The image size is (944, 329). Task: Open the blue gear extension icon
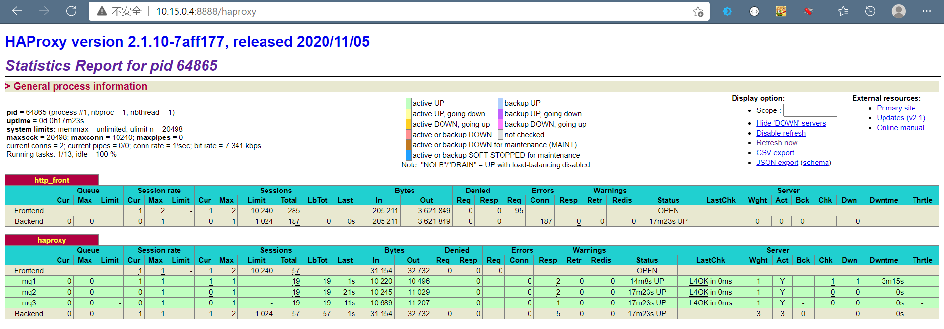727,11
